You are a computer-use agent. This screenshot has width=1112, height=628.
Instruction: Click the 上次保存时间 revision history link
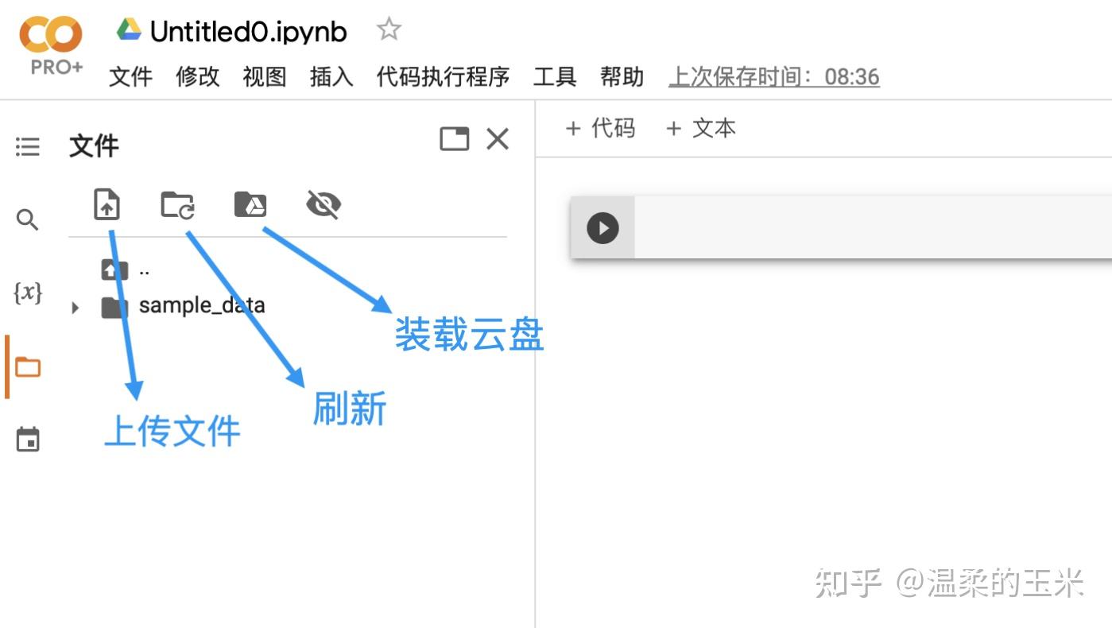coord(773,76)
